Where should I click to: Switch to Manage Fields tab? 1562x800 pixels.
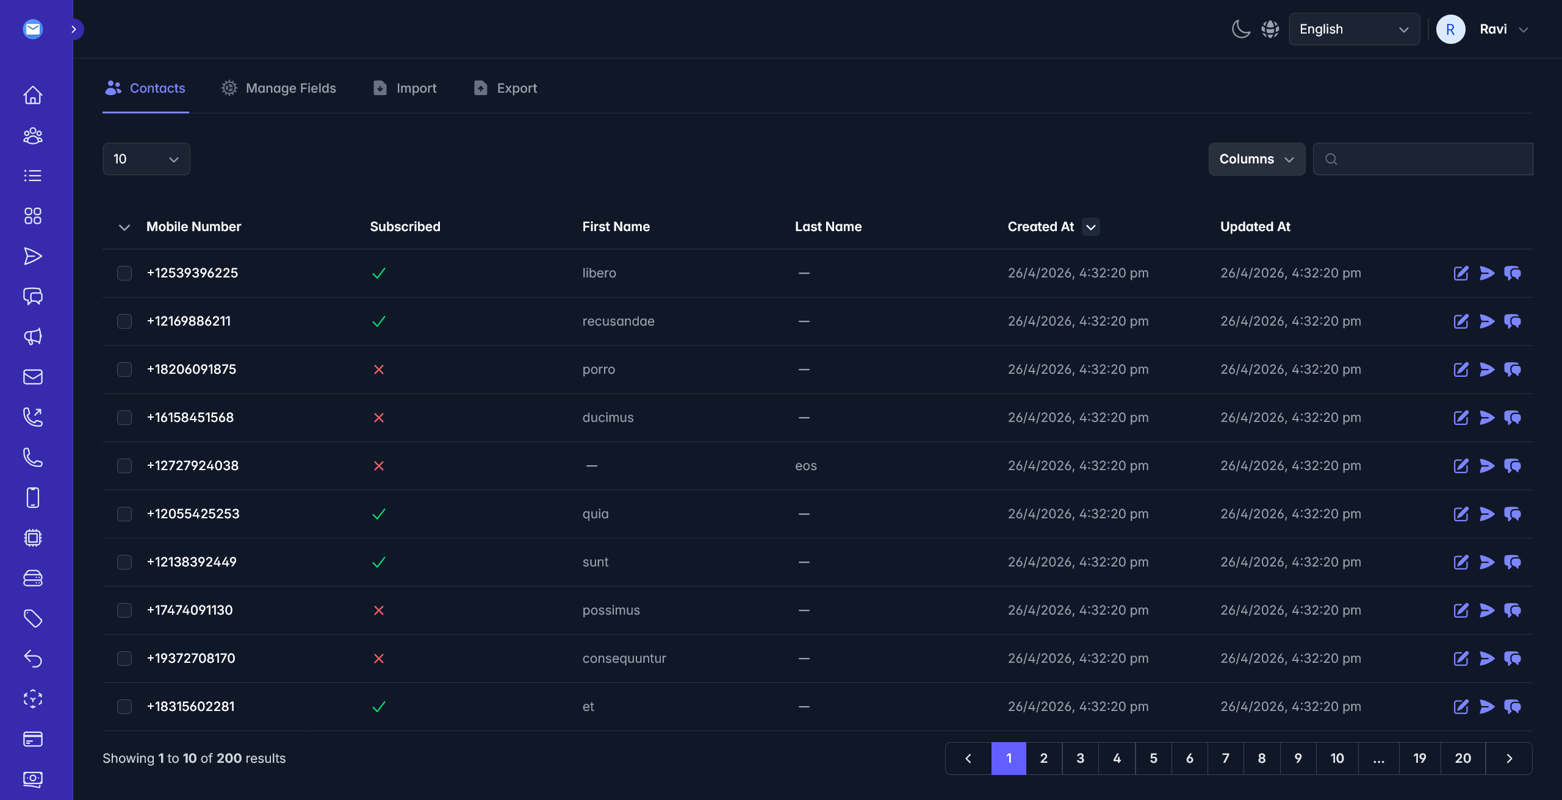279,88
